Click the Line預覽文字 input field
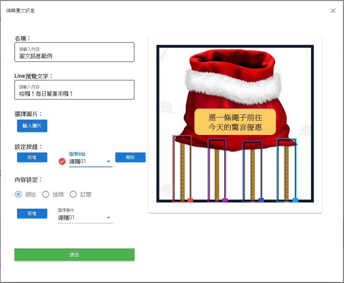This screenshot has width=344, height=283. click(74, 90)
